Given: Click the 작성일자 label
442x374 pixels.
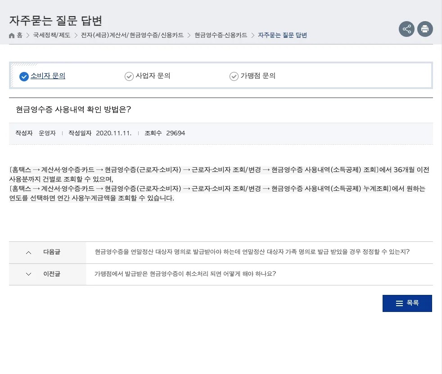Looking at the screenshot, I should coord(80,133).
